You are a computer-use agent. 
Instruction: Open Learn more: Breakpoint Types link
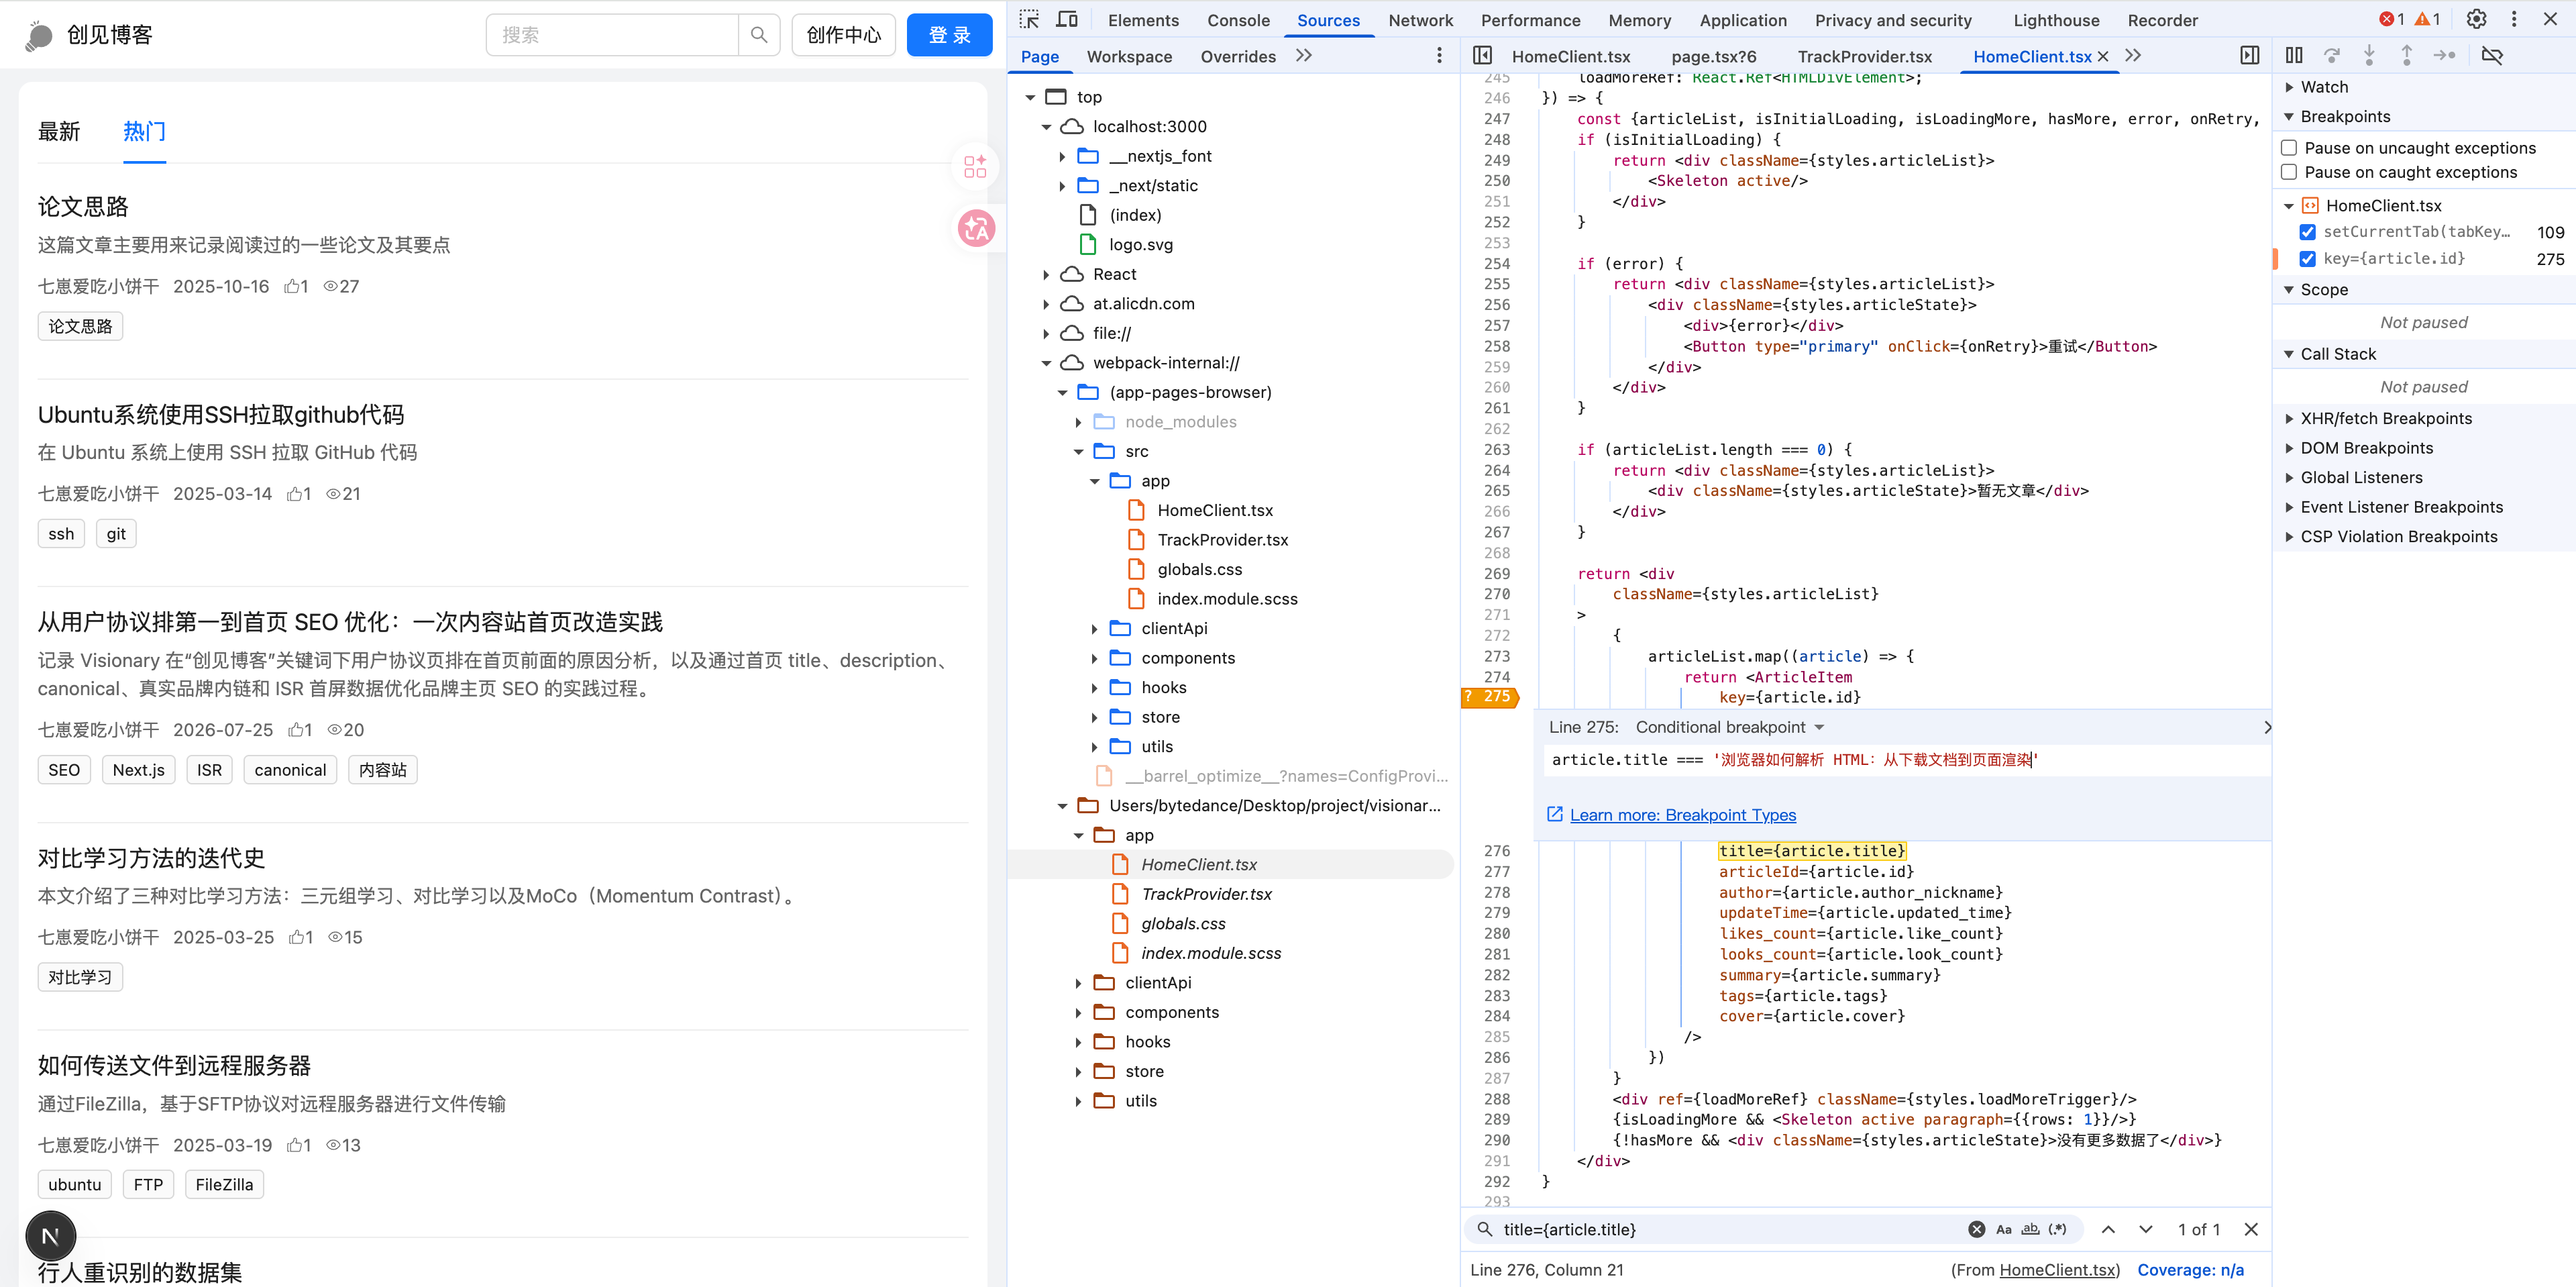pos(1682,816)
